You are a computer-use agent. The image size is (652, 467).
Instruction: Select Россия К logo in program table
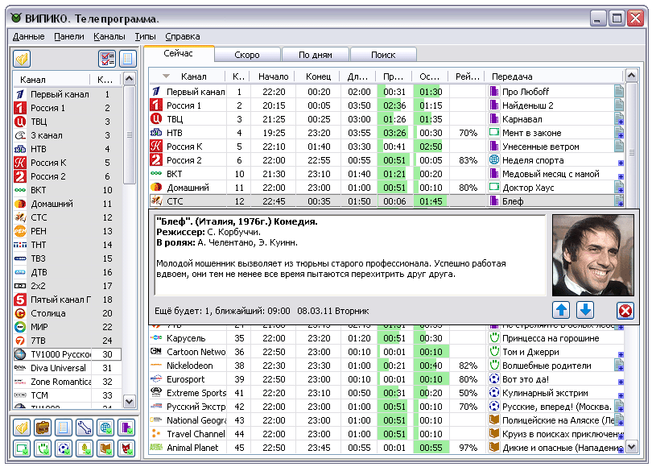click(x=156, y=147)
